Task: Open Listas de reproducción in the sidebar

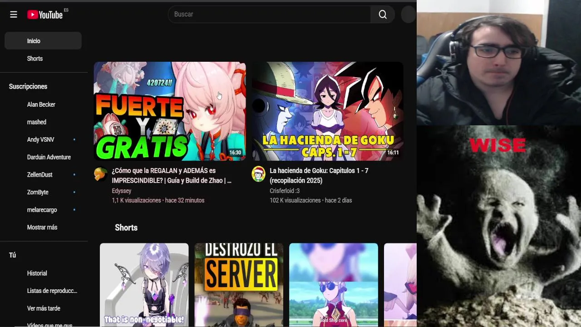Action: (43, 291)
